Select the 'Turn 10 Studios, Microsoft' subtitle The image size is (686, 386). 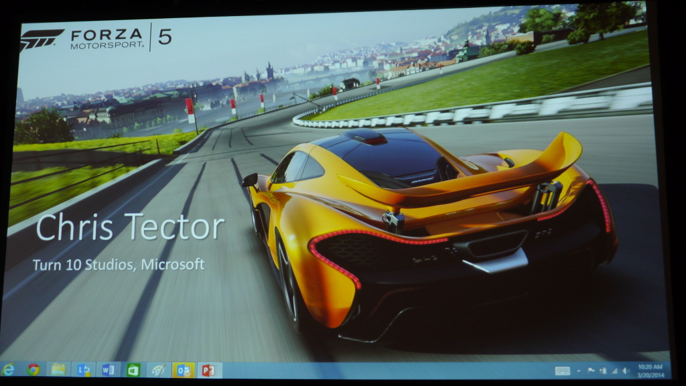click(x=119, y=264)
